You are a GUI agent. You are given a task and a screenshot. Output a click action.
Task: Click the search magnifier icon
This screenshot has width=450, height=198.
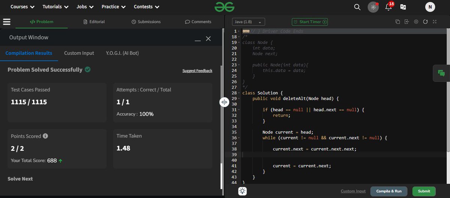(x=357, y=7)
